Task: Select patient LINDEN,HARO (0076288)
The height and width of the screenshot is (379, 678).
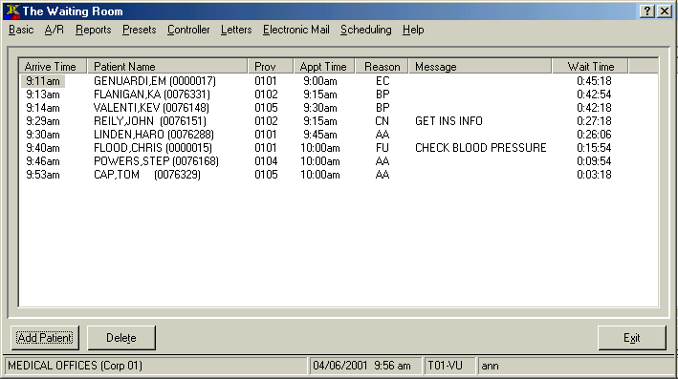Action: click(x=154, y=135)
